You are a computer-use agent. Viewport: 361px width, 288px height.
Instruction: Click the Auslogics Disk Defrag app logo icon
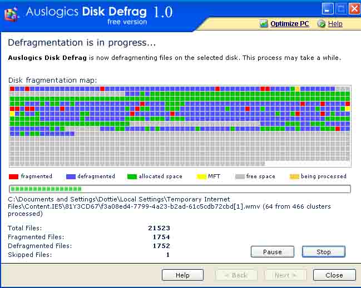pyautogui.click(x=11, y=14)
